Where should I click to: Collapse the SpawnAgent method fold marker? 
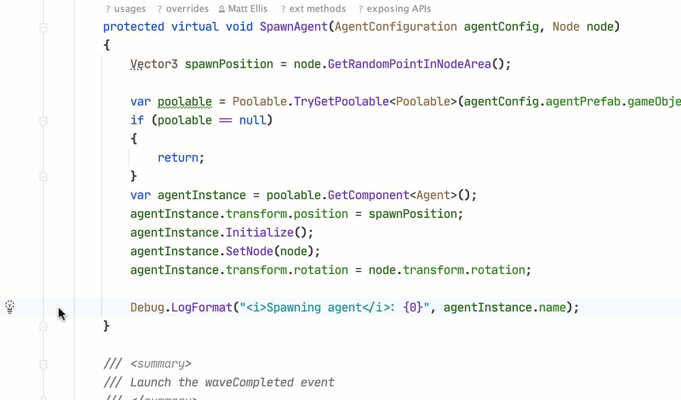(43, 28)
